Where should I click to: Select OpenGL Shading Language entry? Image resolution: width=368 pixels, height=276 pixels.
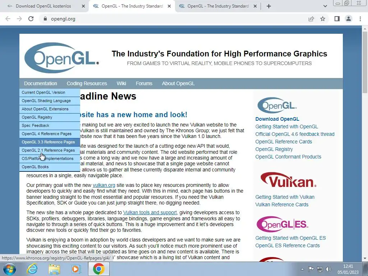pos(50,101)
